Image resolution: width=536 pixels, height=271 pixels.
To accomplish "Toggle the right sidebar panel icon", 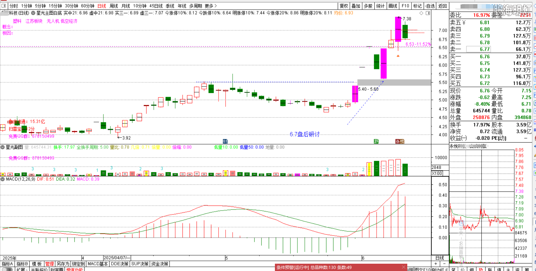I will click(428, 13).
